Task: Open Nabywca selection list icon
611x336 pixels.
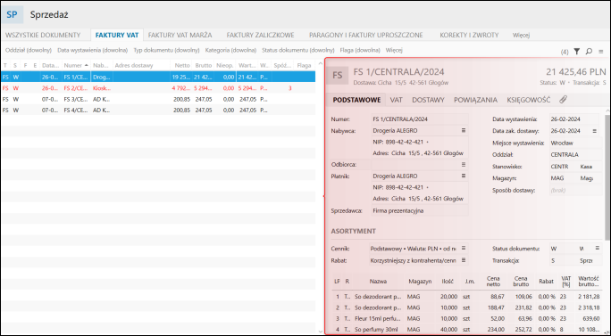Action: (x=464, y=131)
